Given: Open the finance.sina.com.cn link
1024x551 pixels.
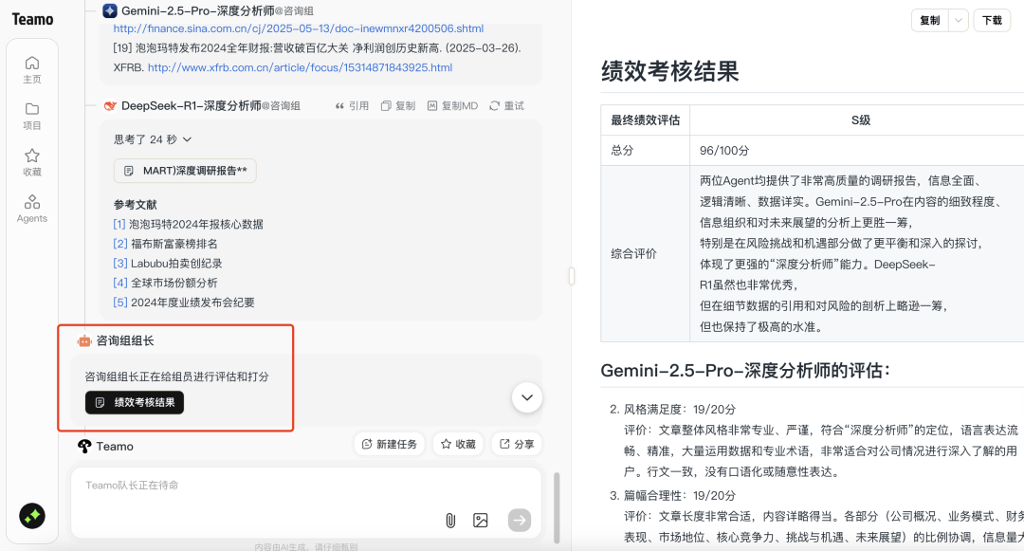Looking at the screenshot, I should [299, 28].
